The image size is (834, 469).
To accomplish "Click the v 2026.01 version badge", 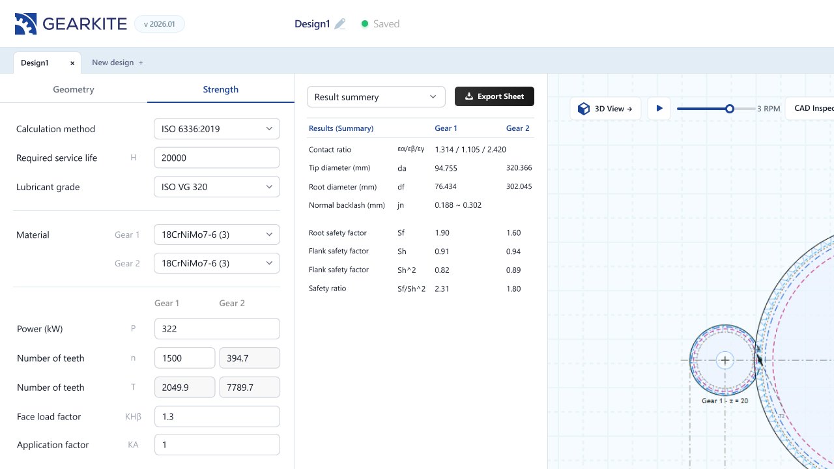I will pyautogui.click(x=160, y=24).
